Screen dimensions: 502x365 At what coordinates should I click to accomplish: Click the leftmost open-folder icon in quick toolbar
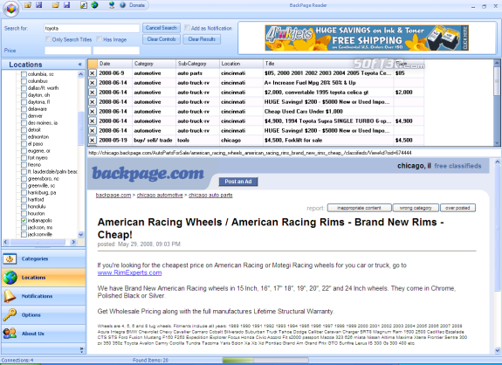[28, 5]
